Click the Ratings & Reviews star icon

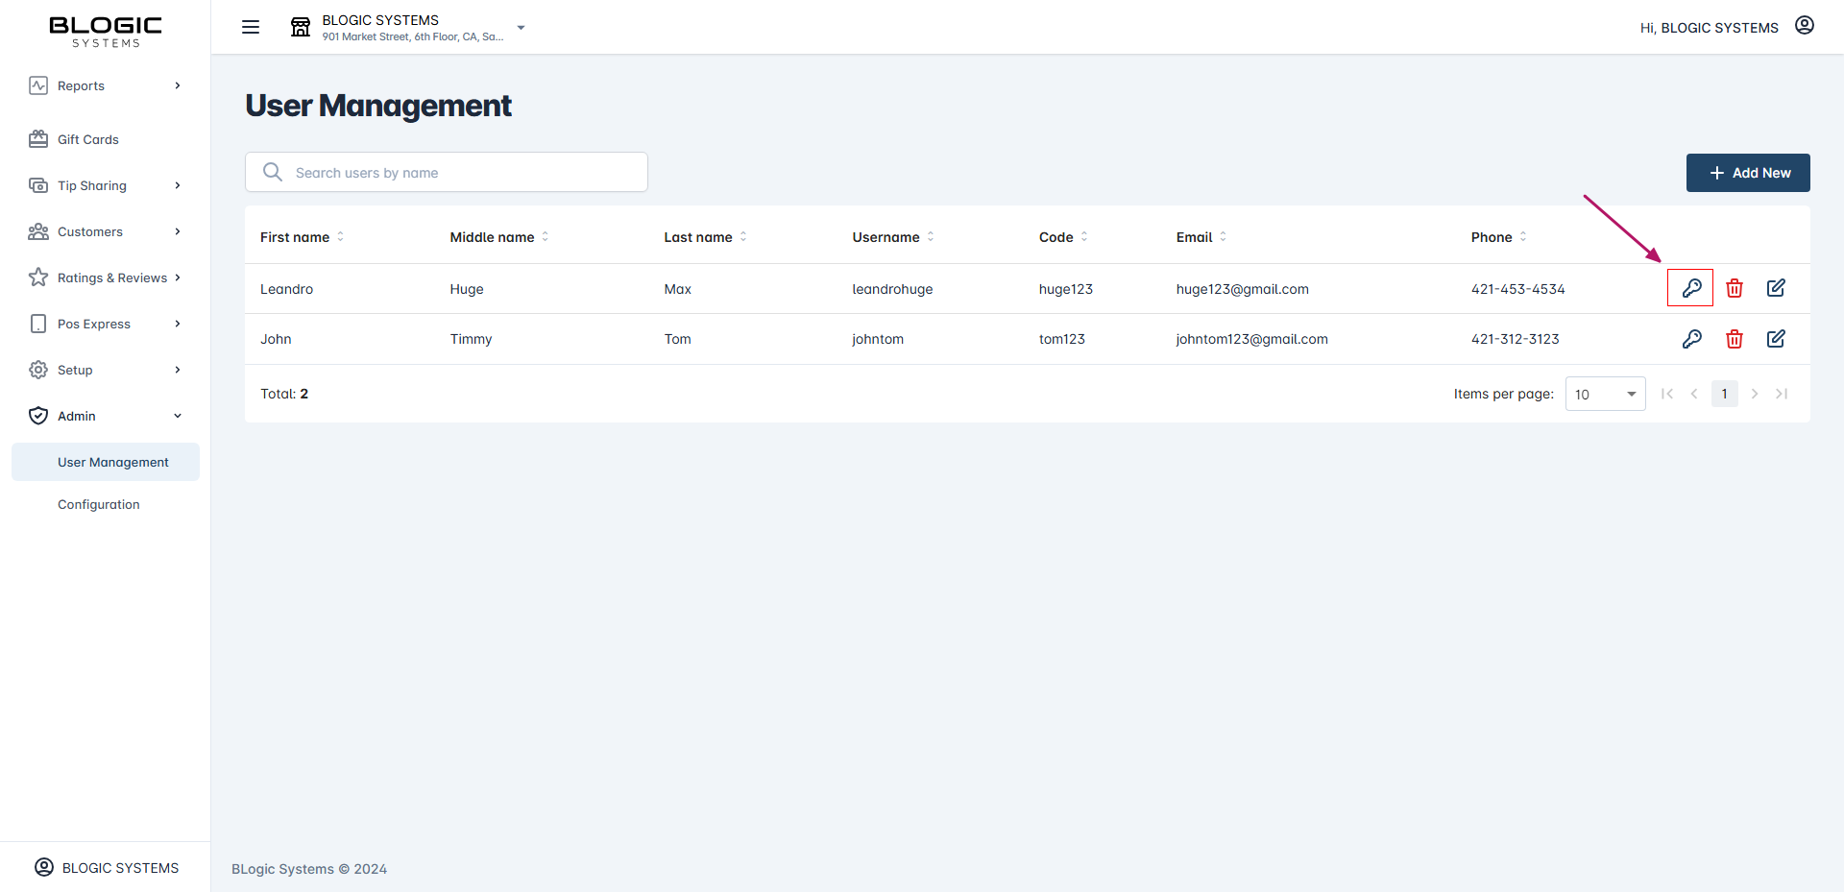pyautogui.click(x=38, y=277)
